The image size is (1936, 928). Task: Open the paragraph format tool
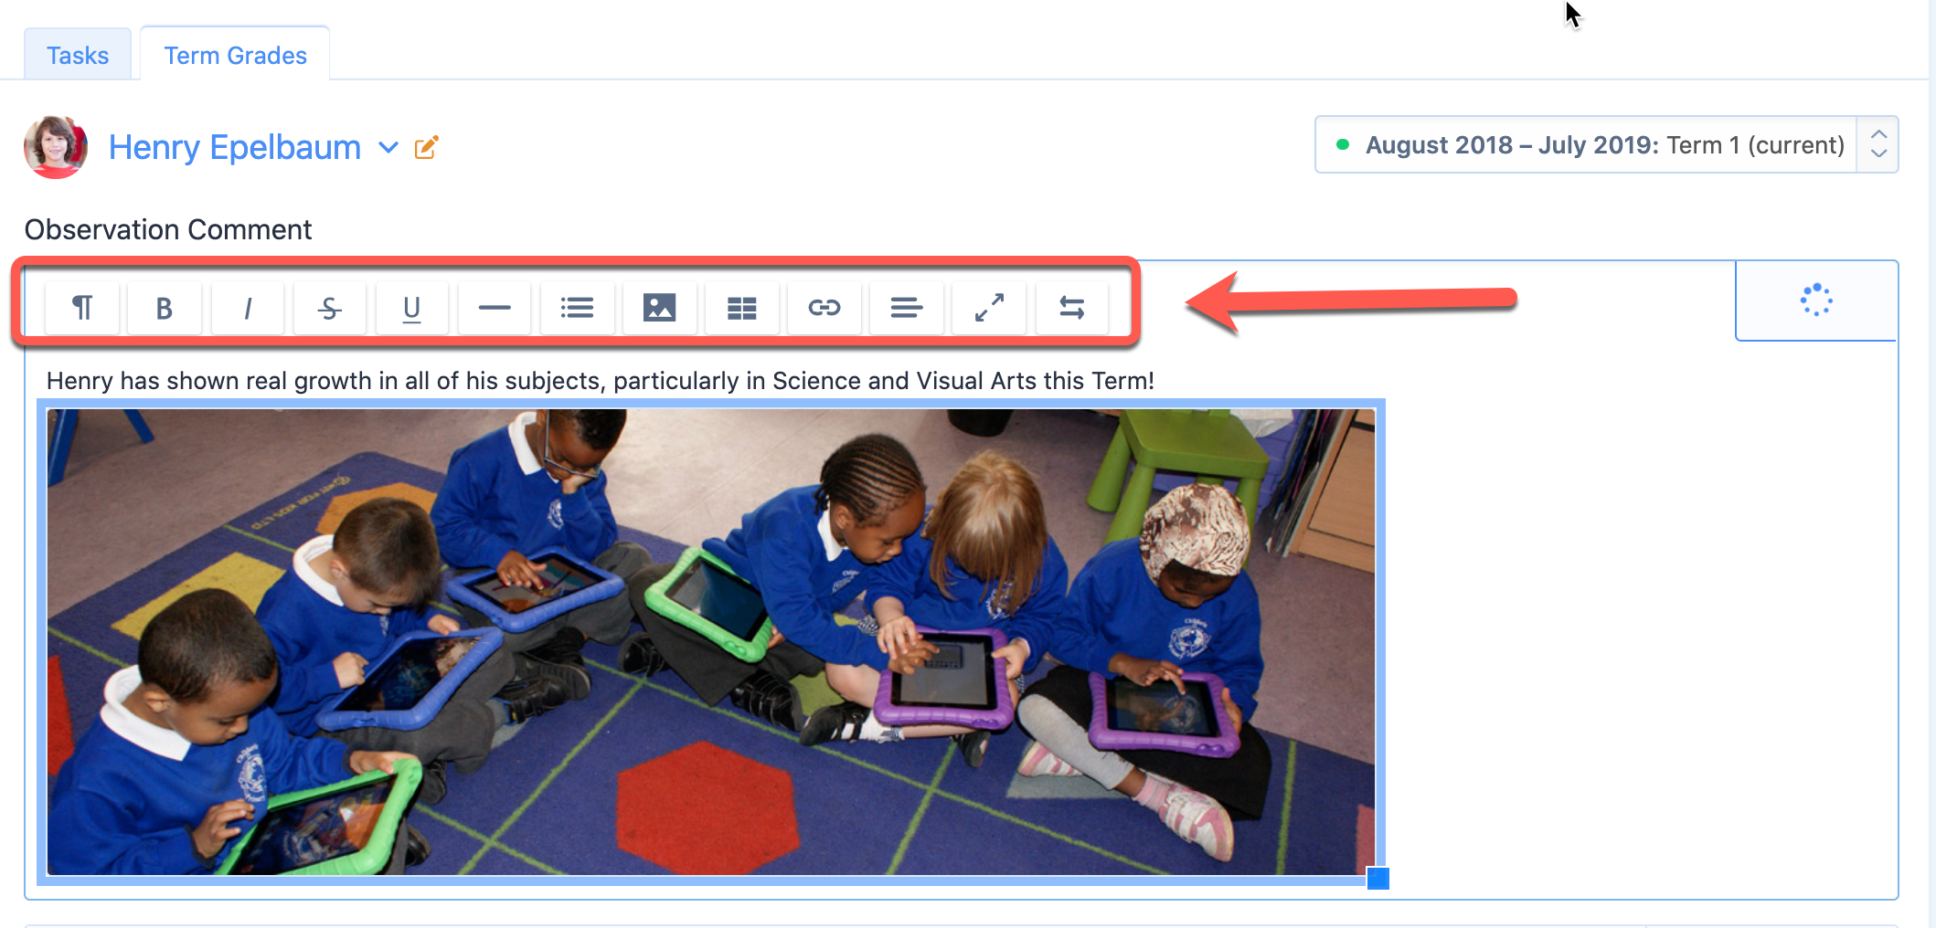pos(82,308)
